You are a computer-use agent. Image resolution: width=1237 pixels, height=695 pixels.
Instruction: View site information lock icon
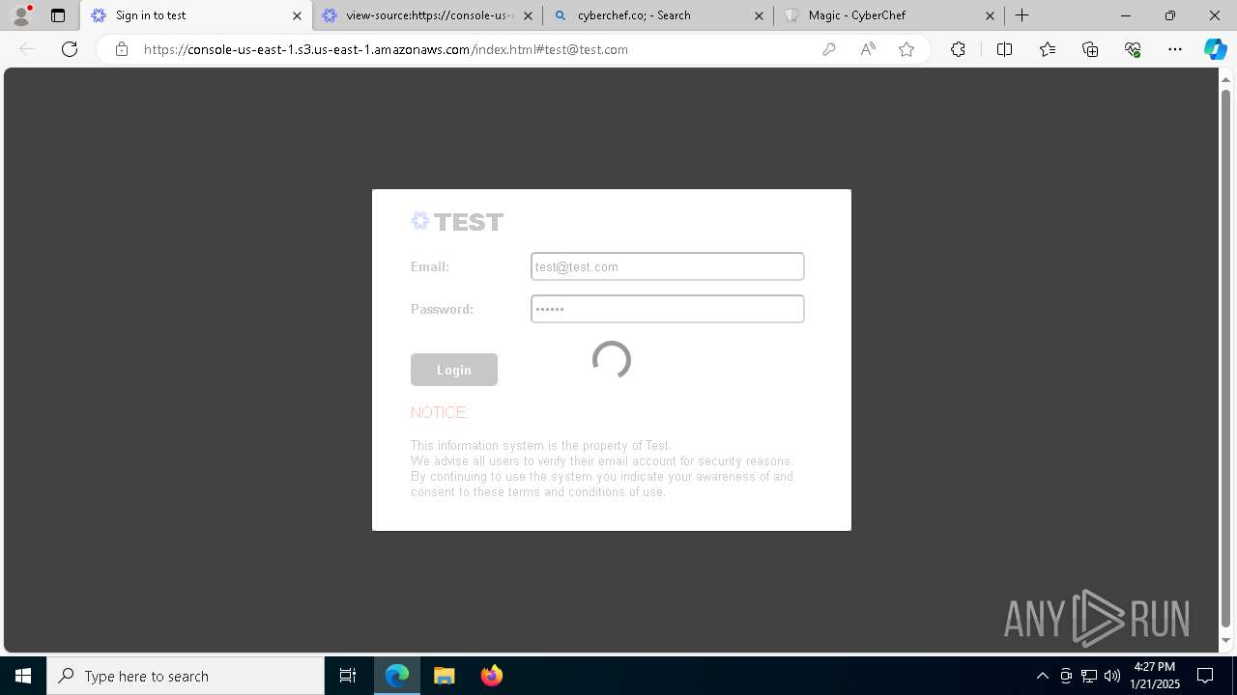pyautogui.click(x=122, y=49)
